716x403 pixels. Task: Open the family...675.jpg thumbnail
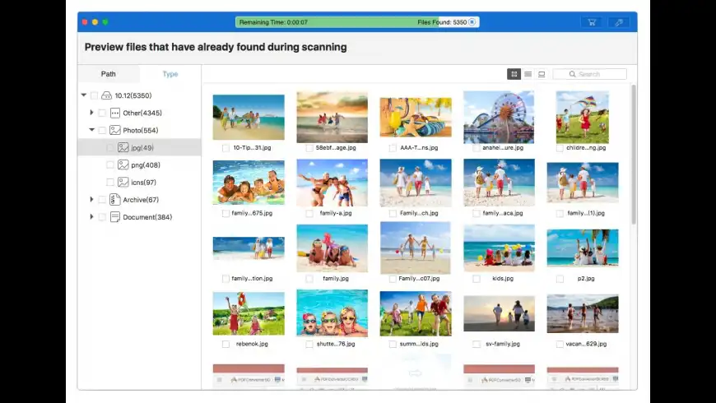(x=249, y=182)
